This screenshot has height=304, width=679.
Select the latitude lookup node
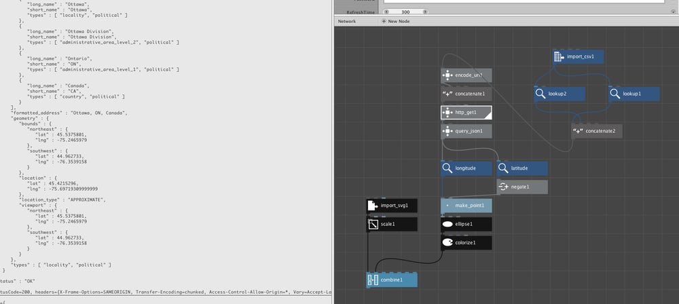(x=521, y=168)
